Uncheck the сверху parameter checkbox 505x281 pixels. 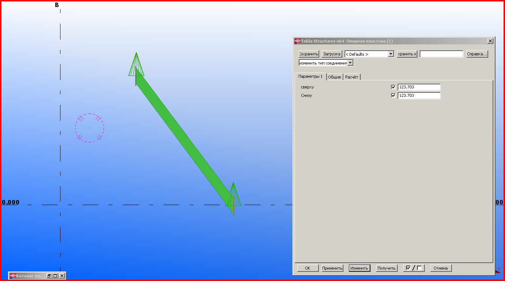click(x=393, y=87)
